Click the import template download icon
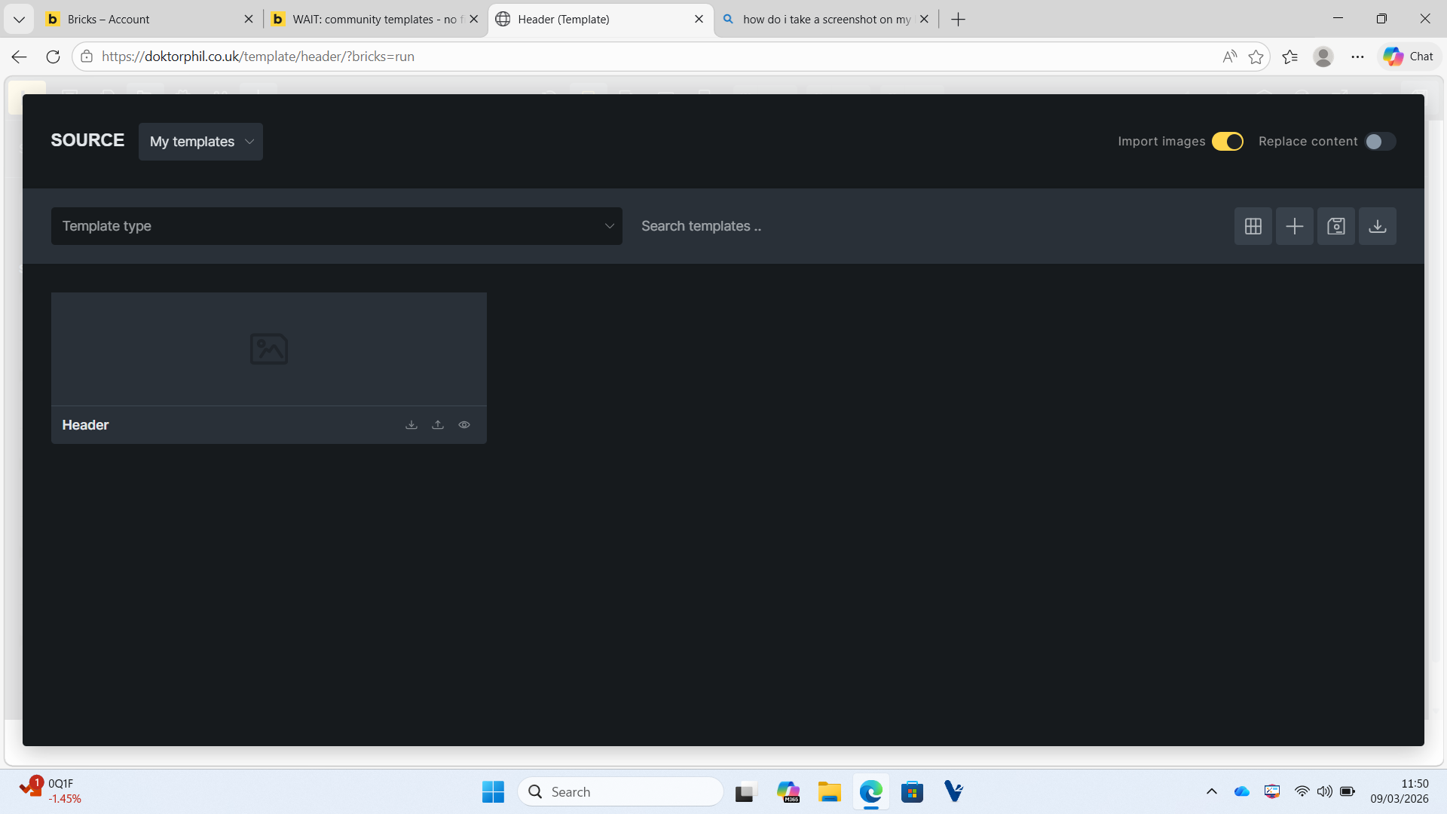The width and height of the screenshot is (1447, 814). point(1377,226)
